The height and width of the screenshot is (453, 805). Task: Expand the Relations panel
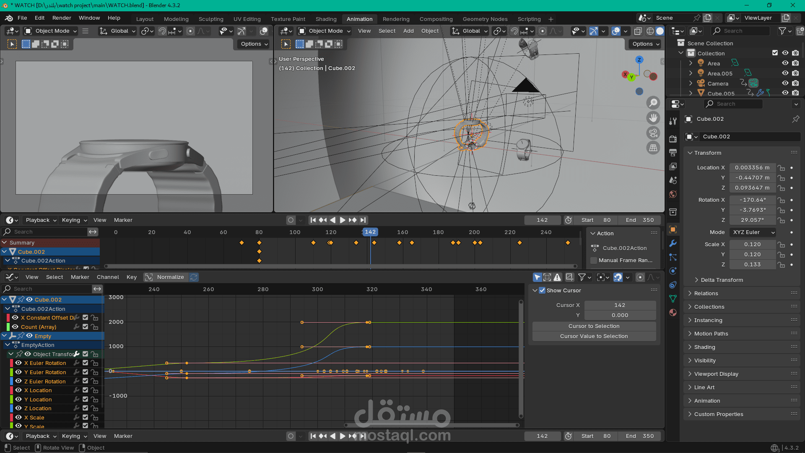click(x=706, y=294)
